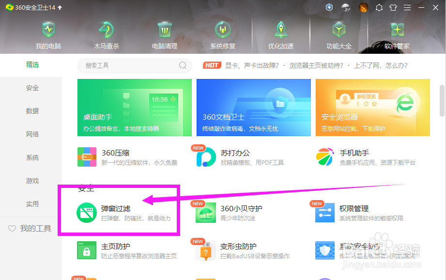Click the umbrella icon in title bar
Screen dimensions: 446x280
346,7
